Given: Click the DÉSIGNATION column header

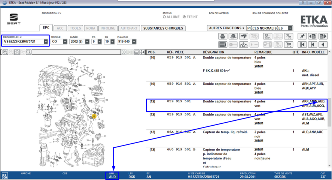Looking at the screenshot, I should tap(214, 52).
